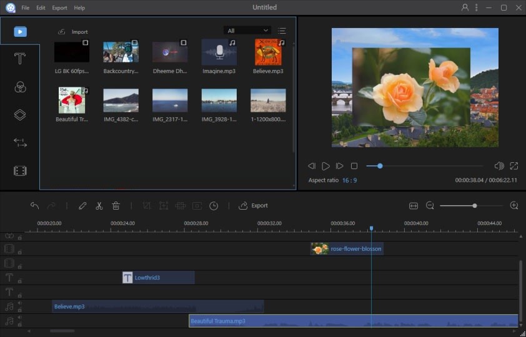Screen dimensions: 526x337
Task: Select the IMG_4382 image thumbnail
Action: (121, 100)
